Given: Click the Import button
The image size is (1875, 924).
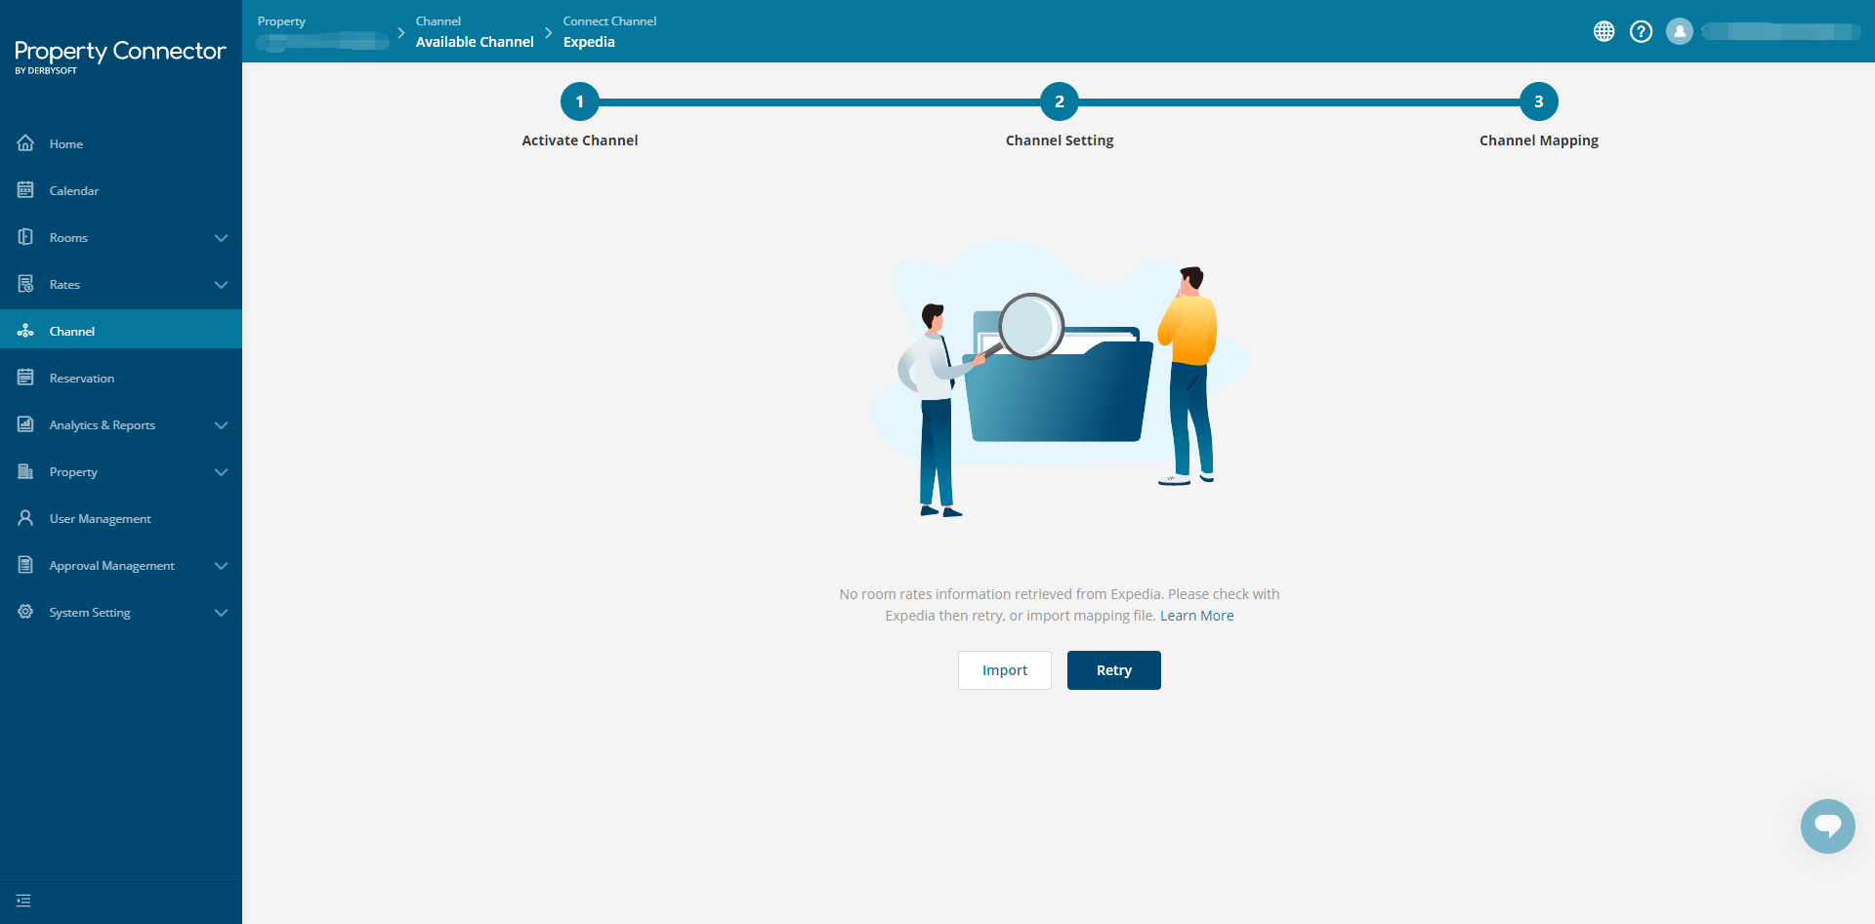Looking at the screenshot, I should click(1005, 670).
